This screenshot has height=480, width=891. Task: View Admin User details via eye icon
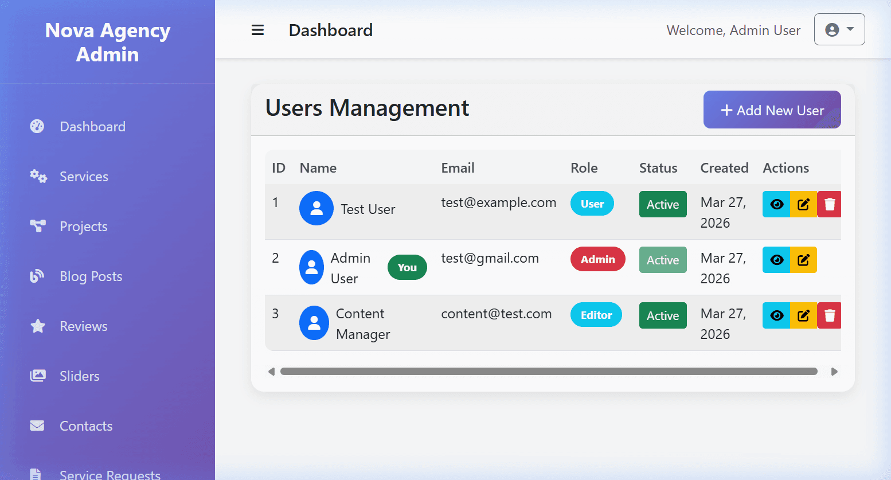coord(776,260)
